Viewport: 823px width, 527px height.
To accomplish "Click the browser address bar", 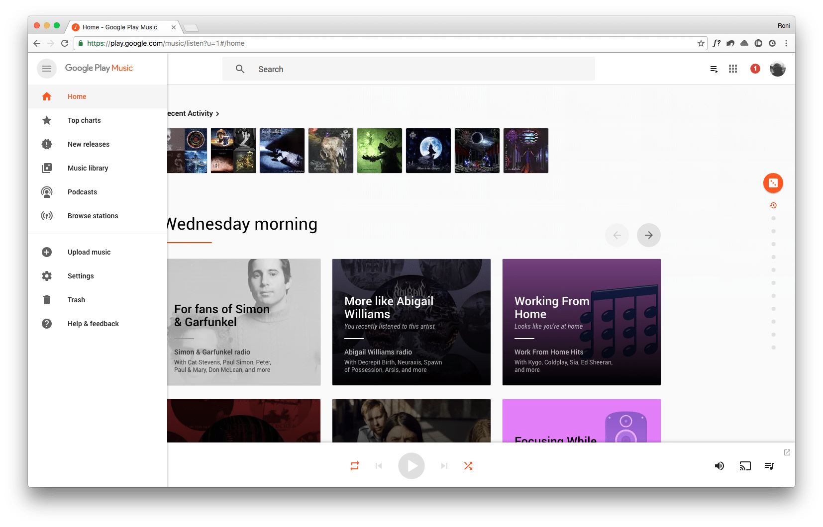I will (x=391, y=43).
